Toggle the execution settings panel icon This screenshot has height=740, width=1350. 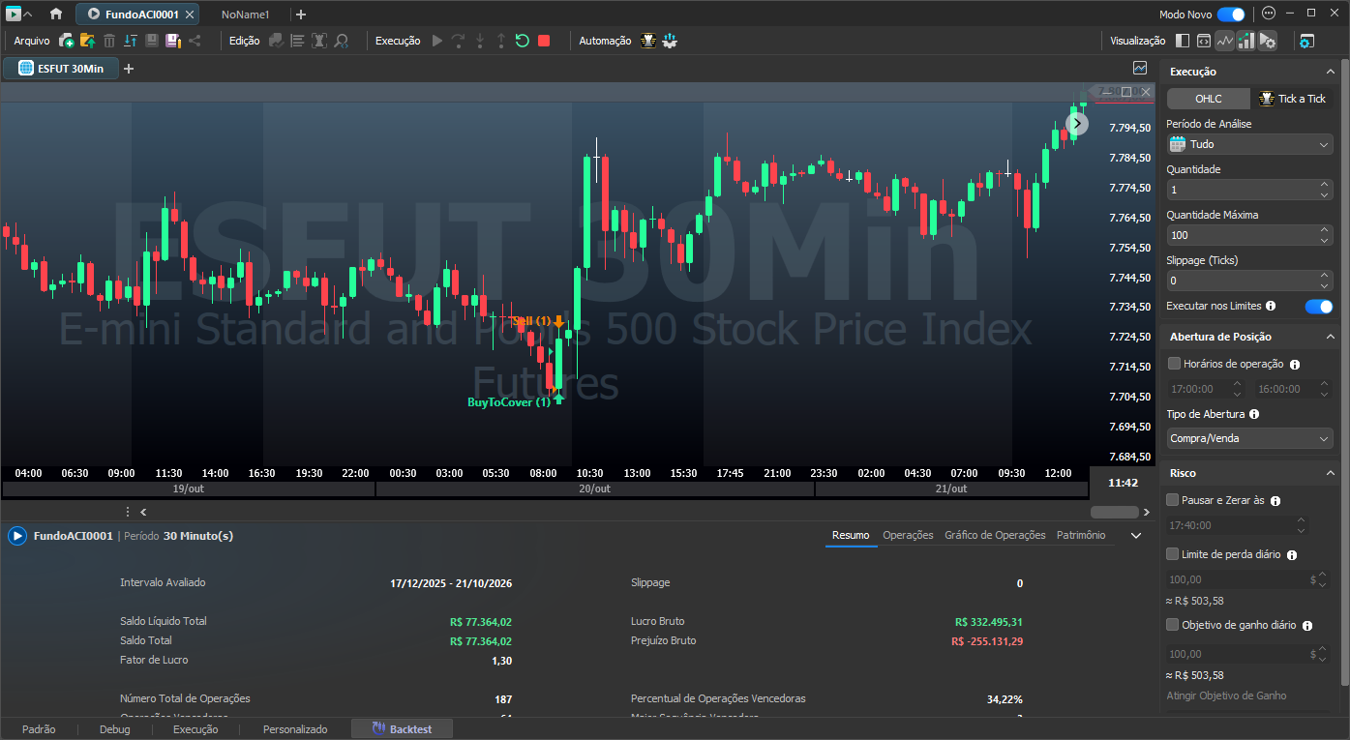coord(1268,41)
